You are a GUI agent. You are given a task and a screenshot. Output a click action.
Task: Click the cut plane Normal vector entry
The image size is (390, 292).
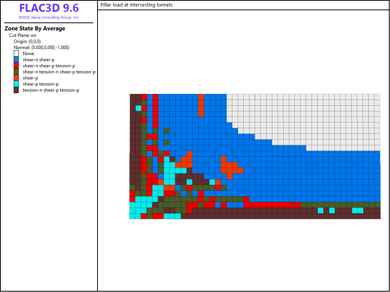[x=41, y=48]
